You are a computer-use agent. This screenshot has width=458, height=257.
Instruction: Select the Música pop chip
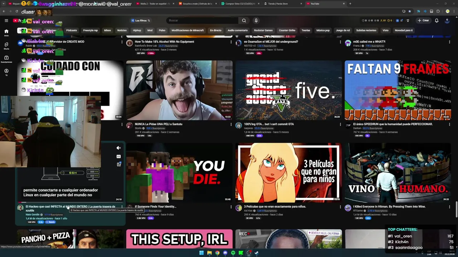[x=323, y=30]
